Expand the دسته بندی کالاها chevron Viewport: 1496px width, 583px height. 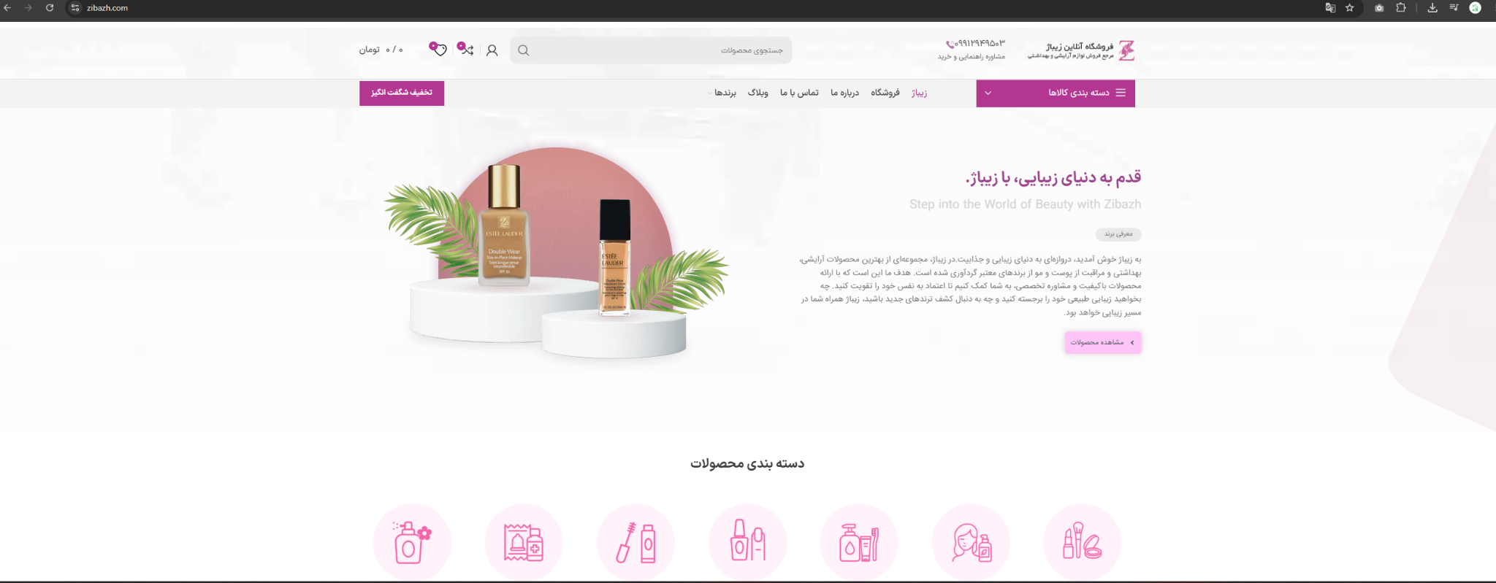pos(988,93)
